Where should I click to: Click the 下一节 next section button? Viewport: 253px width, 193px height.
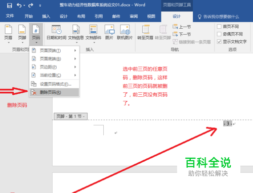(182, 34)
